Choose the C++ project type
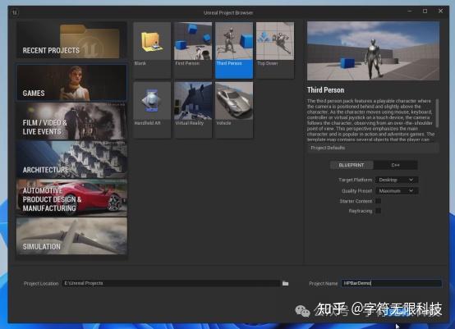 click(396, 165)
